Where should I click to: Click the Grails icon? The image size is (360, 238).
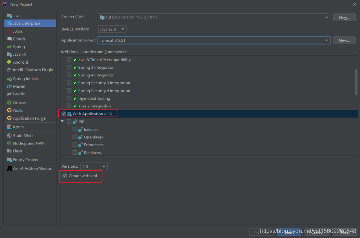9,110
